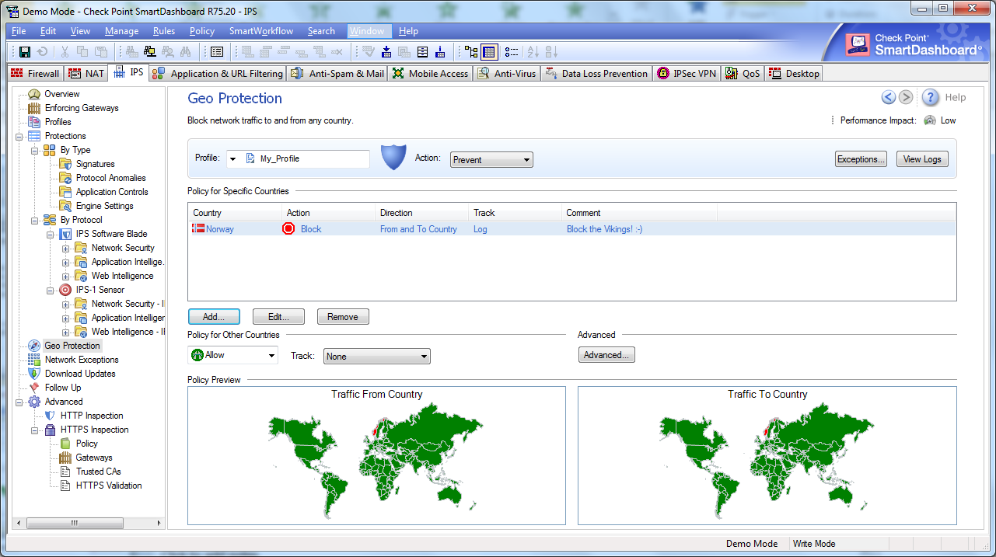Click the copy toolbar icon
This screenshot has width=996, height=557.
(x=82, y=52)
